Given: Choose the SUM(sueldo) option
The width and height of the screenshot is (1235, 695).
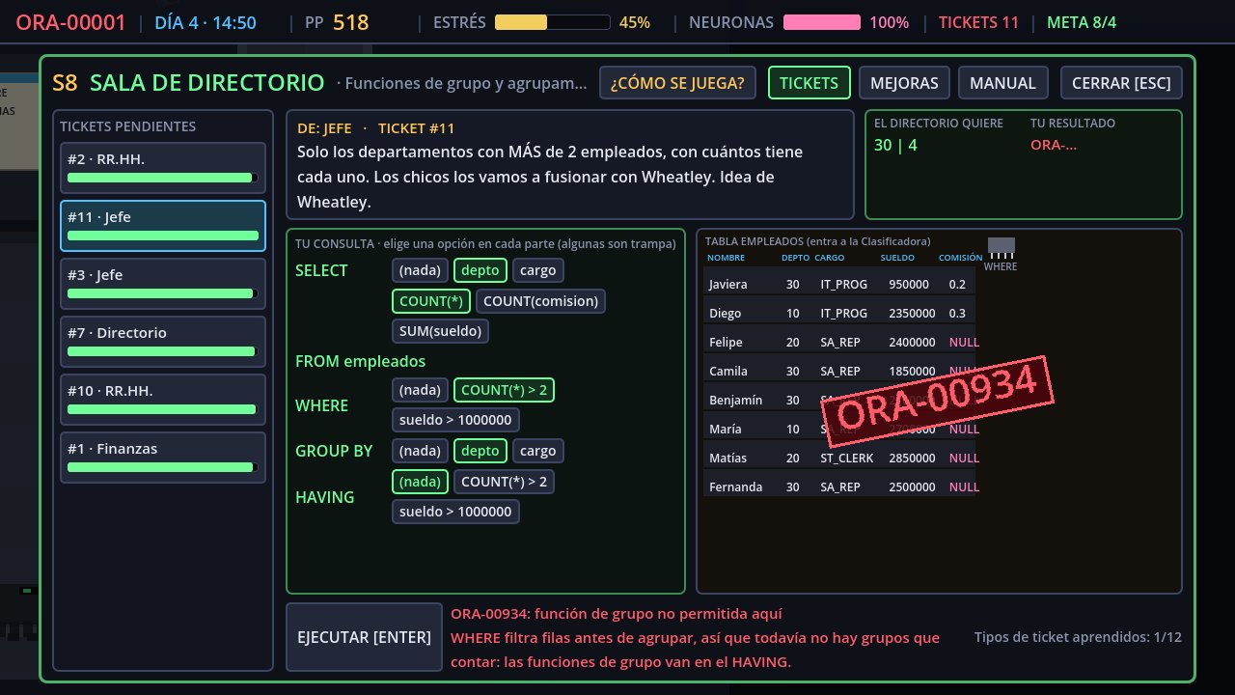Looking at the screenshot, I should [441, 331].
